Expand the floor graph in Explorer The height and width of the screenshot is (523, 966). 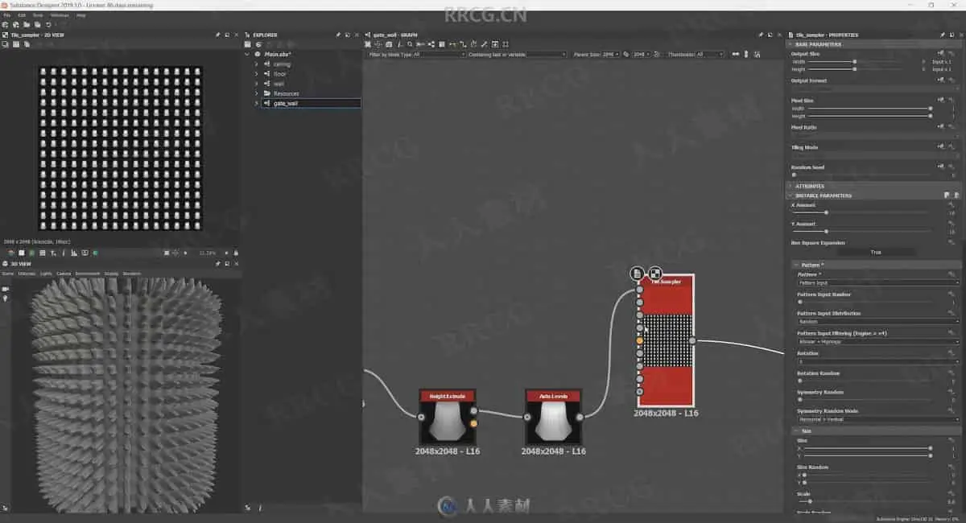257,74
